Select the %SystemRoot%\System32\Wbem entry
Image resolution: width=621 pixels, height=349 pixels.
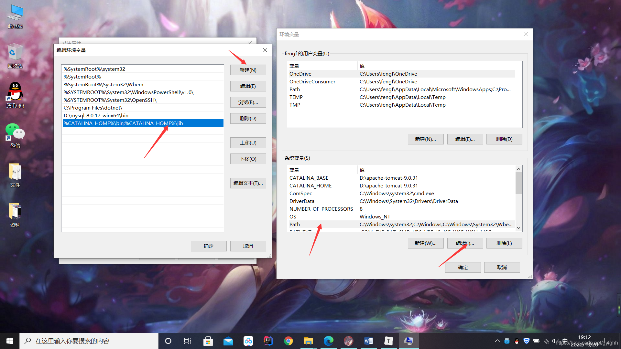point(143,85)
